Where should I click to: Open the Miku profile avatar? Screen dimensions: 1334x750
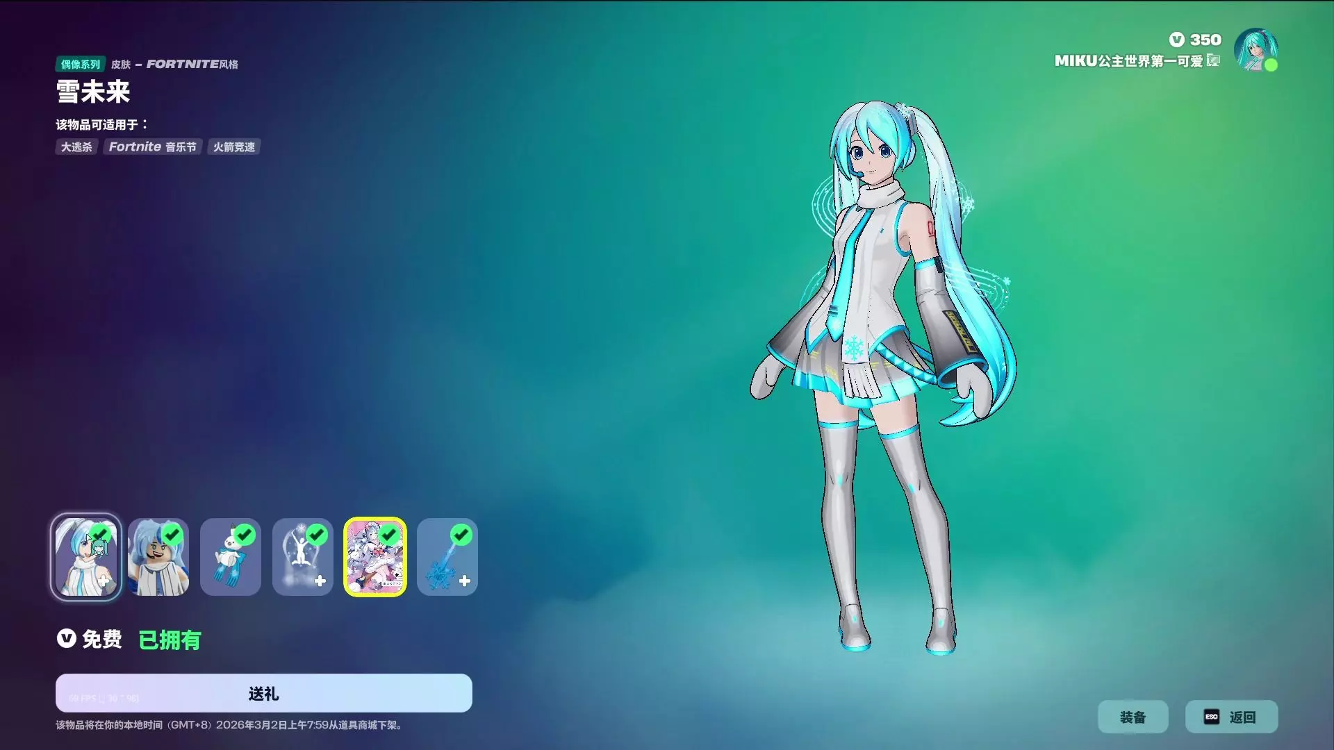coord(1255,50)
